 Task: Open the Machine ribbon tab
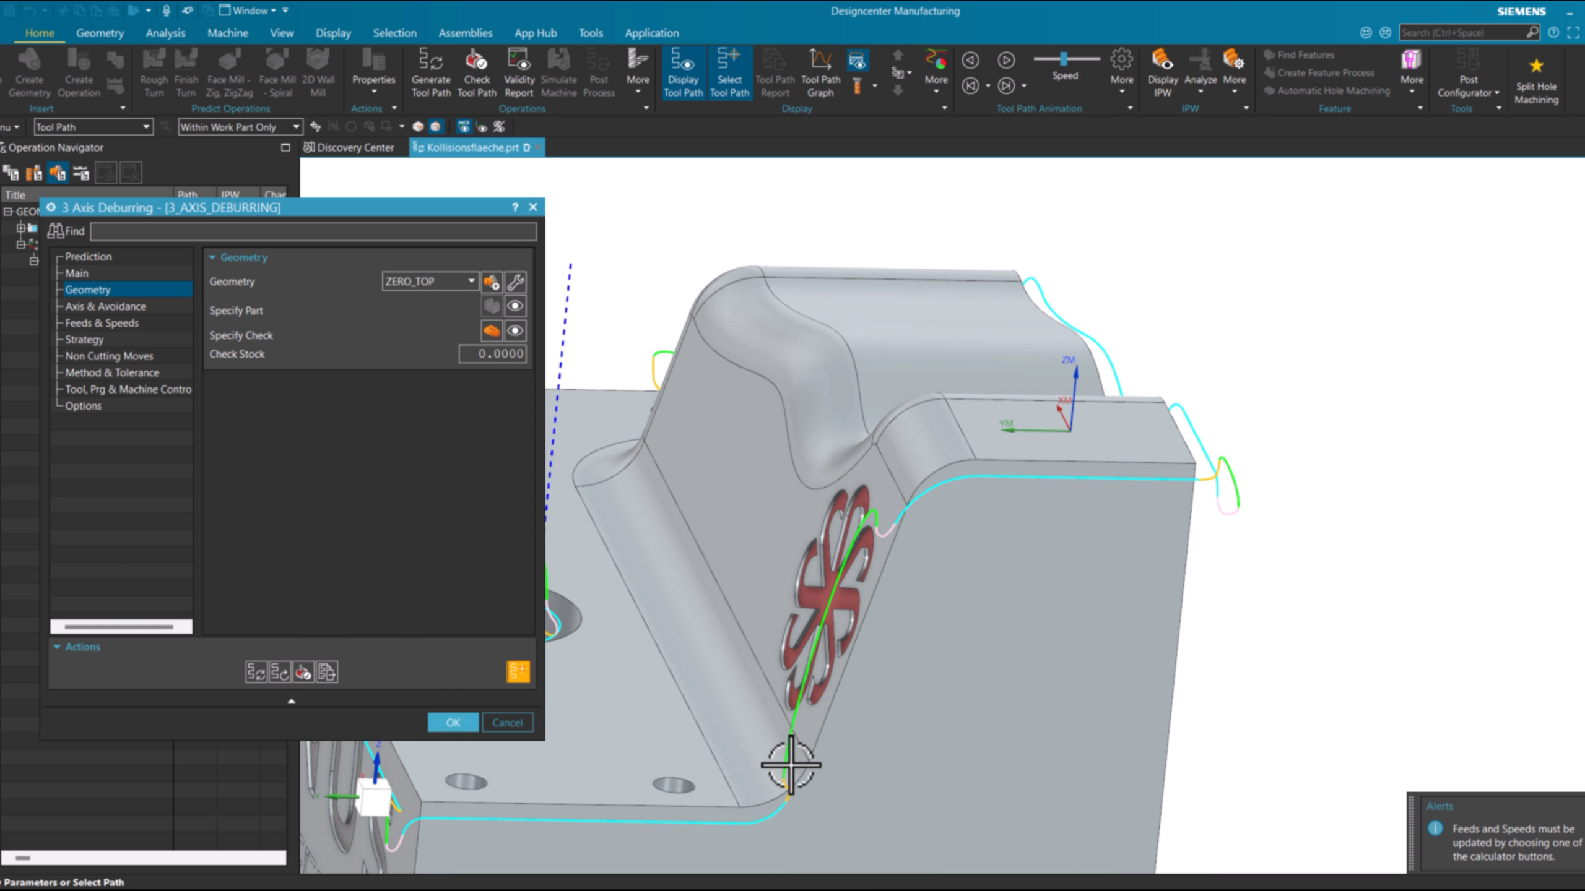(x=227, y=33)
